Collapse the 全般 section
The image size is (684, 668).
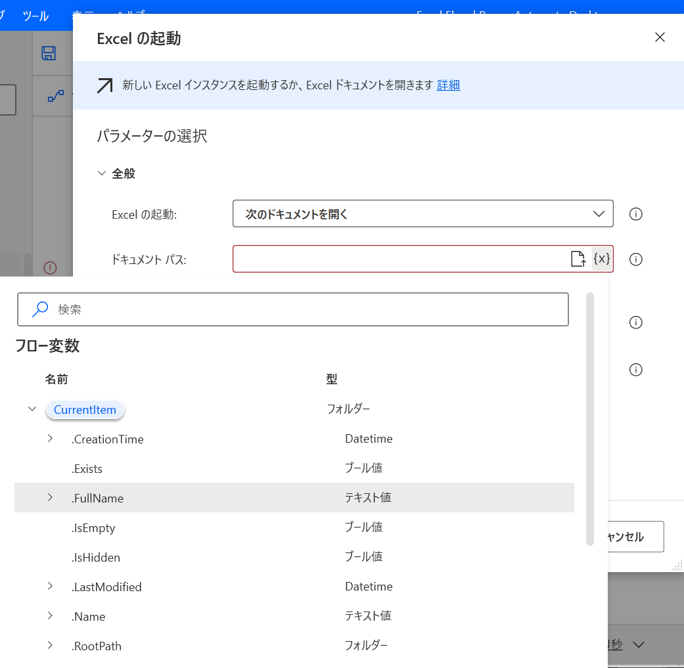(x=102, y=173)
